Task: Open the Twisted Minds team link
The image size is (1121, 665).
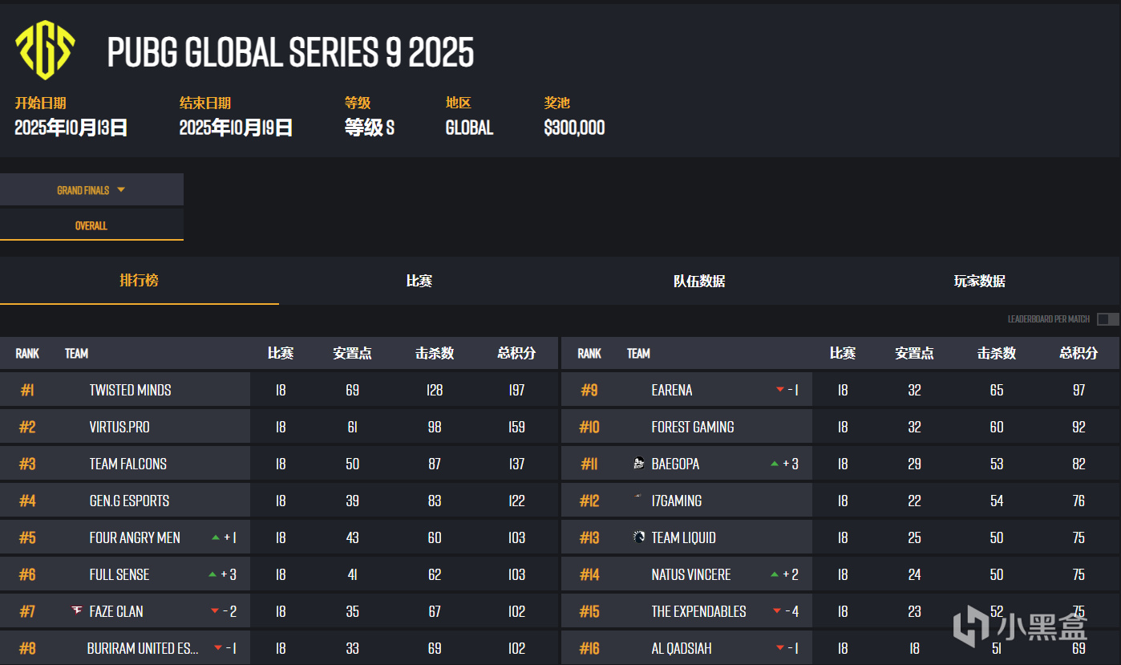Action: [130, 390]
